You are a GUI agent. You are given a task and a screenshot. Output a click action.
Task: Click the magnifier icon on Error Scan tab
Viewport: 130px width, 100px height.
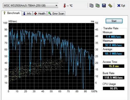click(x=50, y=13)
